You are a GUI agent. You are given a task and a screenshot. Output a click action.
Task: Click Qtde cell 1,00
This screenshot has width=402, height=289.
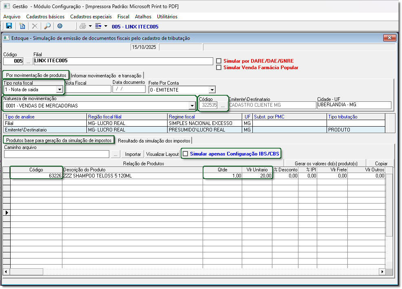(223, 176)
